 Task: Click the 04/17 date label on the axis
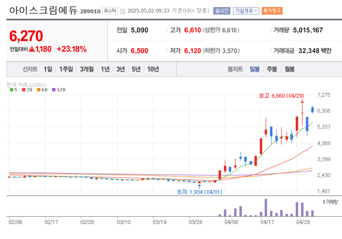pos(267,222)
